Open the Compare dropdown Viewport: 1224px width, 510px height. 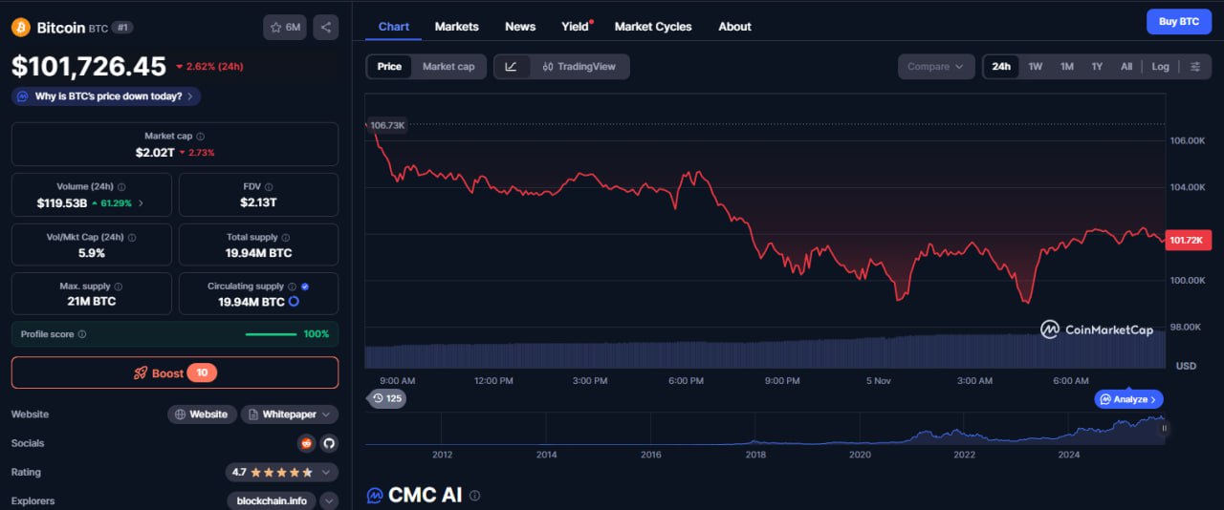coord(935,67)
